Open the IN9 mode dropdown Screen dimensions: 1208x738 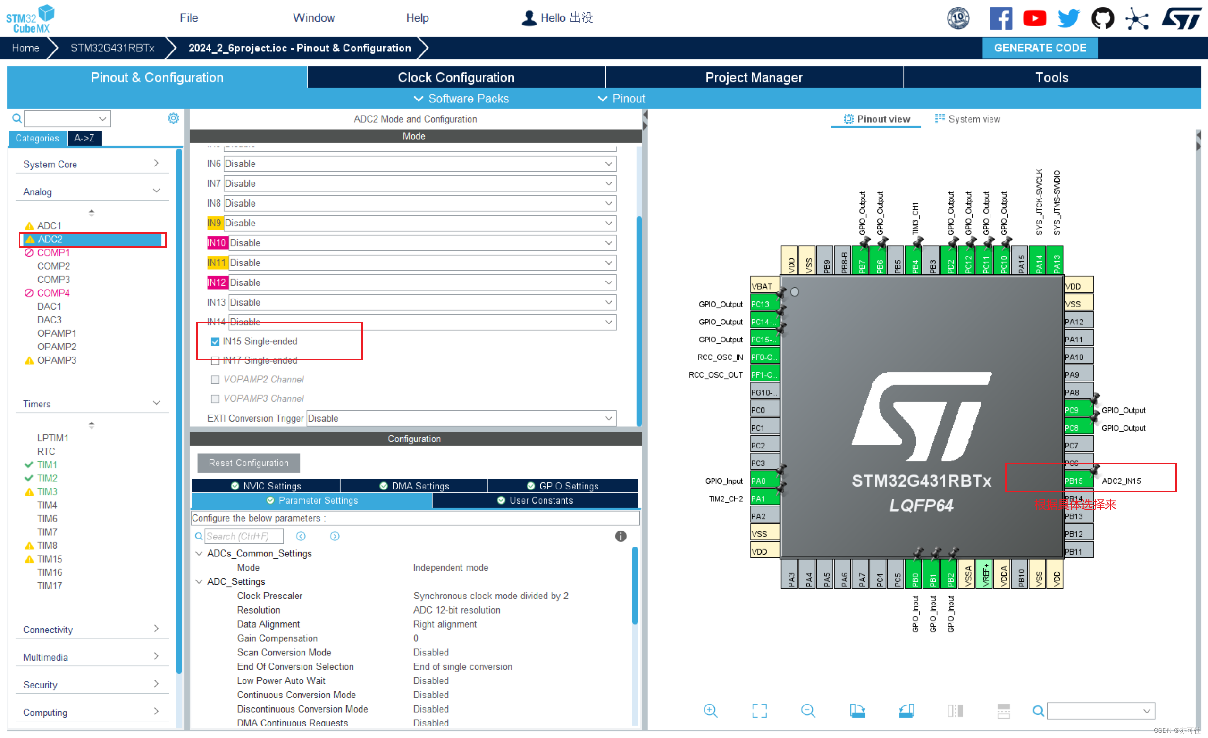(419, 223)
